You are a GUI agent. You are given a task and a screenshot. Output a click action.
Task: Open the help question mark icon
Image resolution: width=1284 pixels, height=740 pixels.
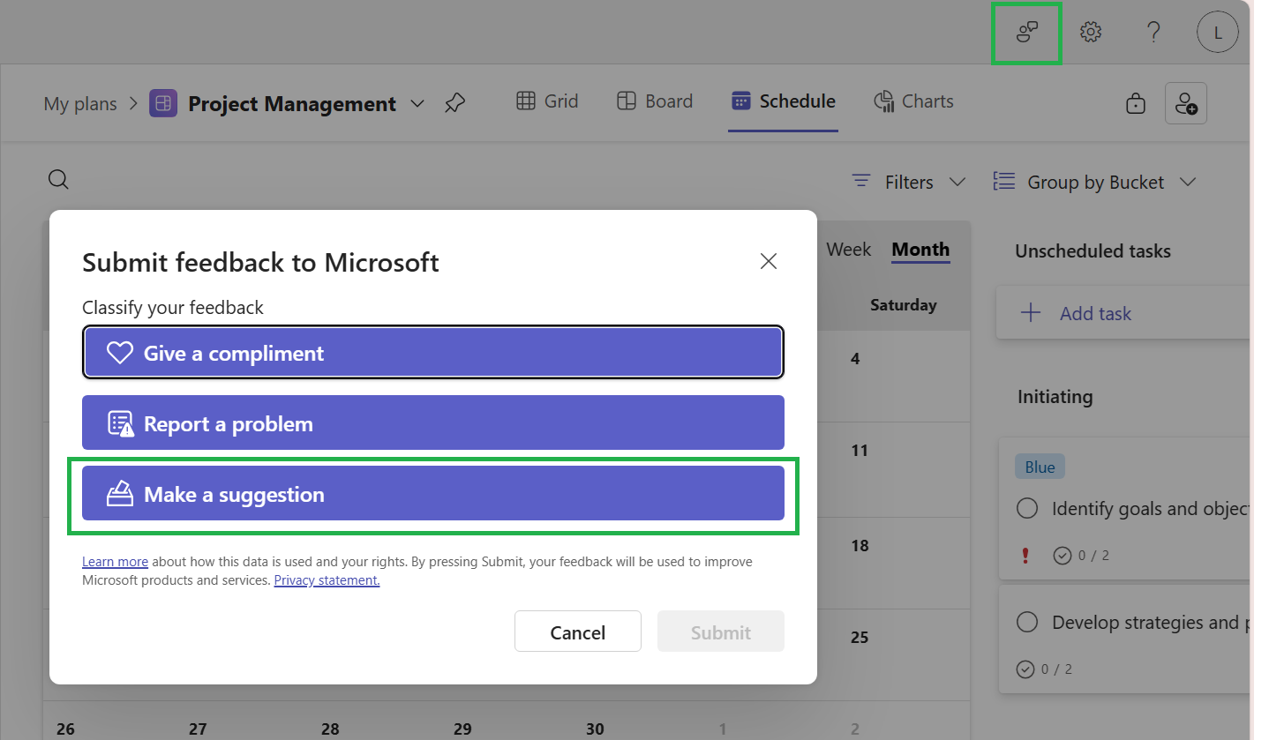coord(1153,33)
